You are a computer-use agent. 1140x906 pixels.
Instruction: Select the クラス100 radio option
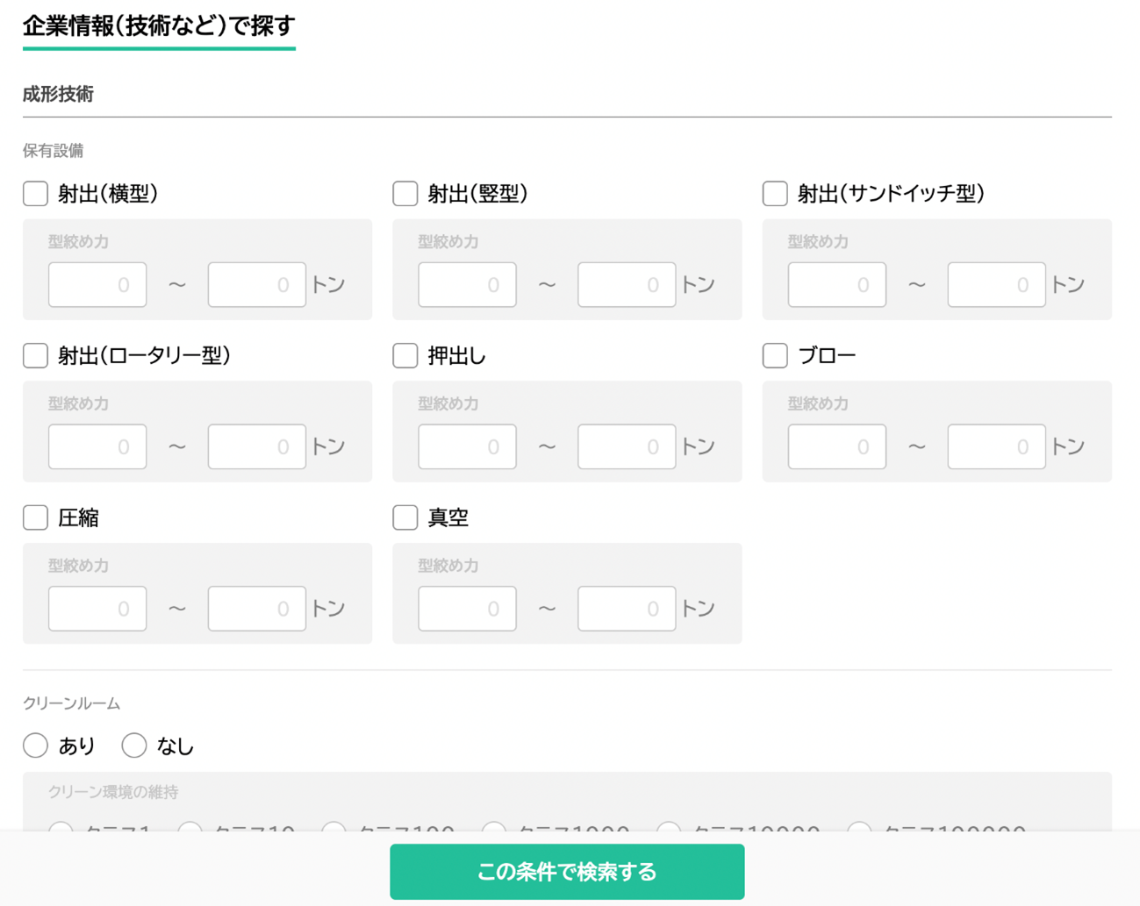(x=334, y=831)
